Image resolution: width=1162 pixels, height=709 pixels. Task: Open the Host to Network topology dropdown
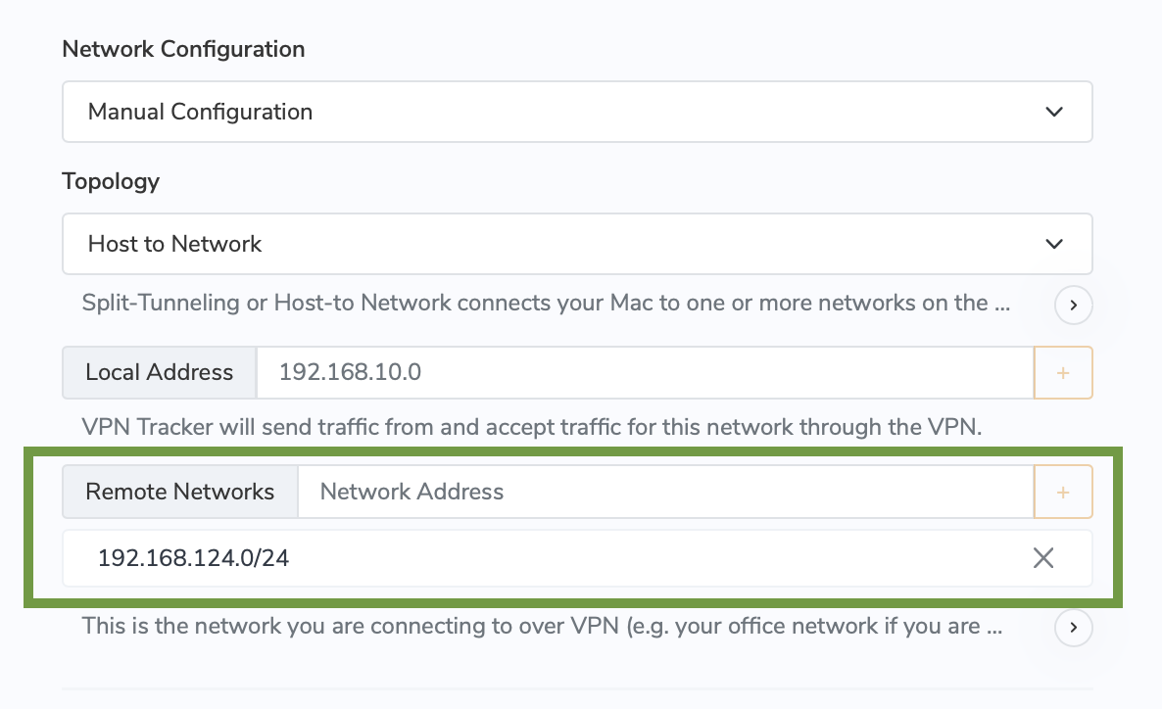(577, 243)
